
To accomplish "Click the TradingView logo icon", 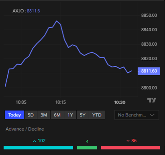I will coord(152,100).
